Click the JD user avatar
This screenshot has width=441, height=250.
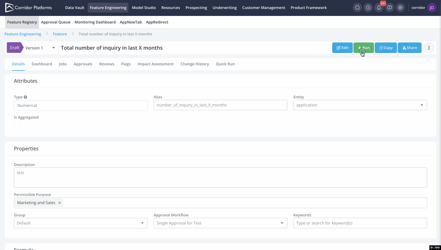[x=432, y=8]
